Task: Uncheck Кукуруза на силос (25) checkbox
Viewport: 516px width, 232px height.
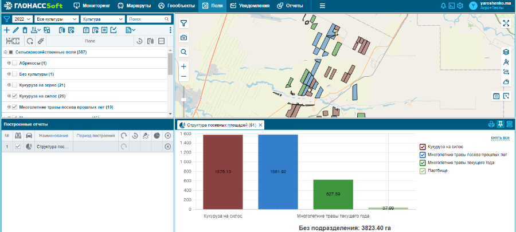Action: click(x=15, y=96)
